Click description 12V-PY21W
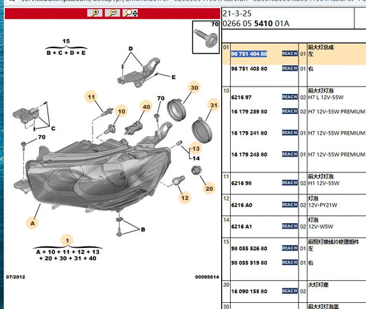The image size is (366, 309). tap(323, 205)
